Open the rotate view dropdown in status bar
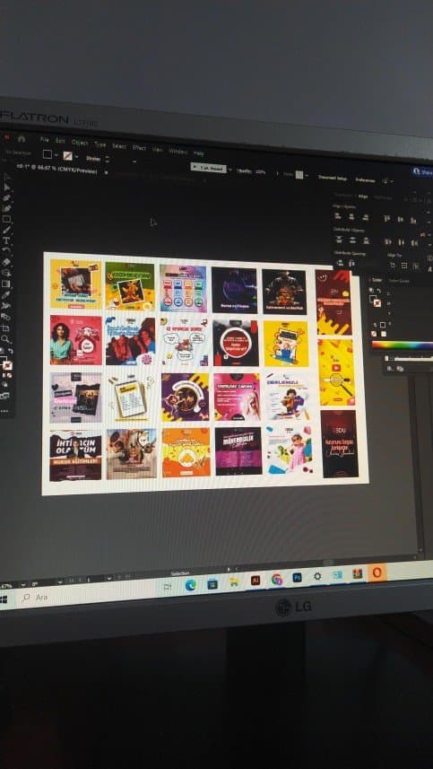This screenshot has width=433, height=769. click(x=60, y=582)
